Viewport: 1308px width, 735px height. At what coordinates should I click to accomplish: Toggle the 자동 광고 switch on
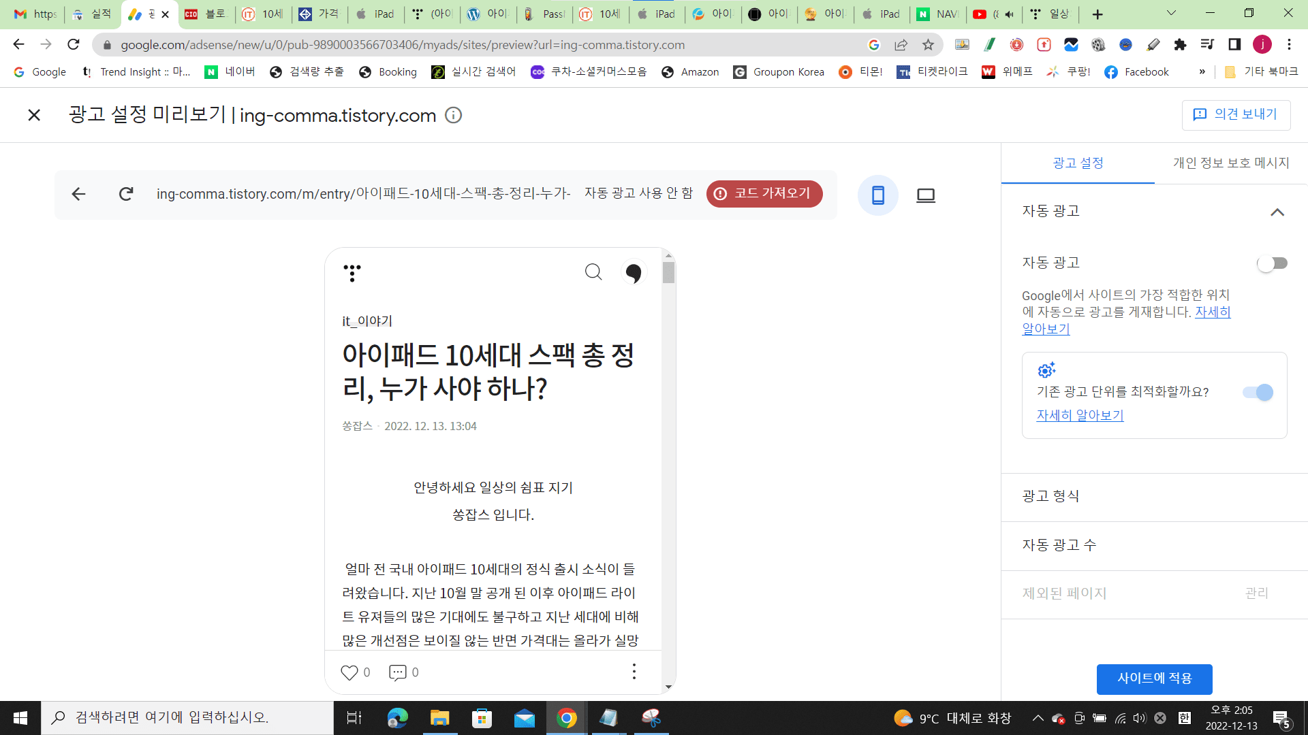click(1272, 263)
